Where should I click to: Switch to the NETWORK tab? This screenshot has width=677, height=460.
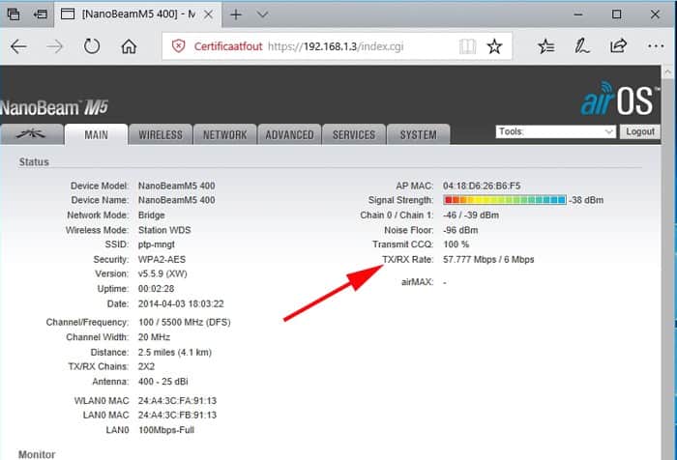tap(225, 135)
